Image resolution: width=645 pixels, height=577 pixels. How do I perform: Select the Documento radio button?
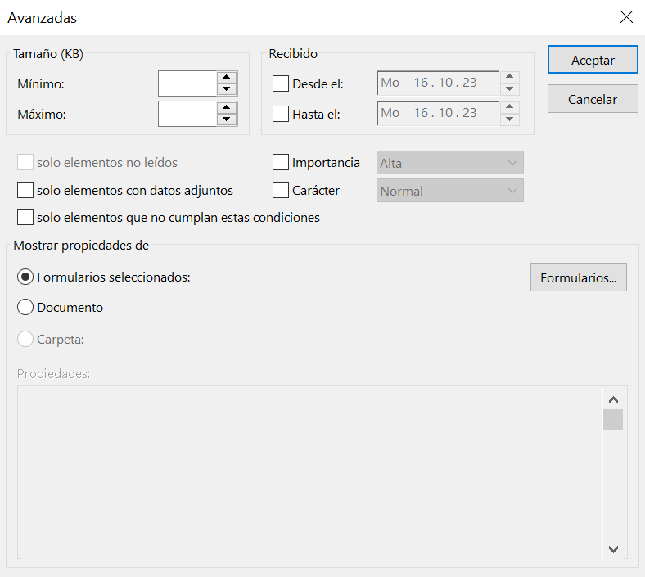tap(25, 307)
